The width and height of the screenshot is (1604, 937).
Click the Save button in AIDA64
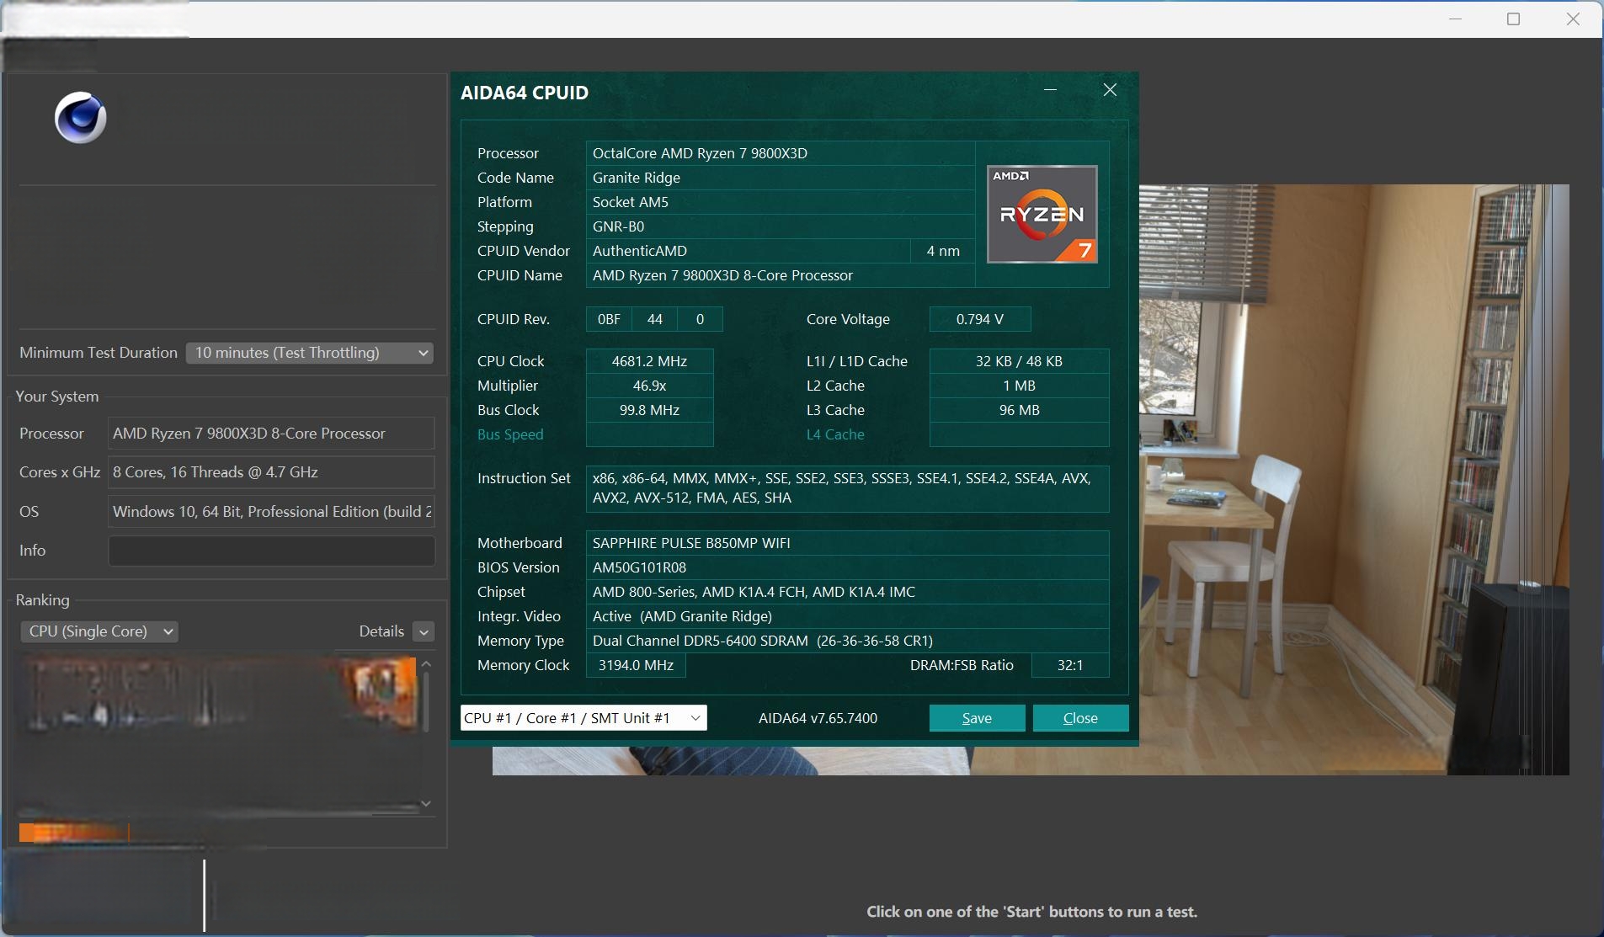(977, 718)
